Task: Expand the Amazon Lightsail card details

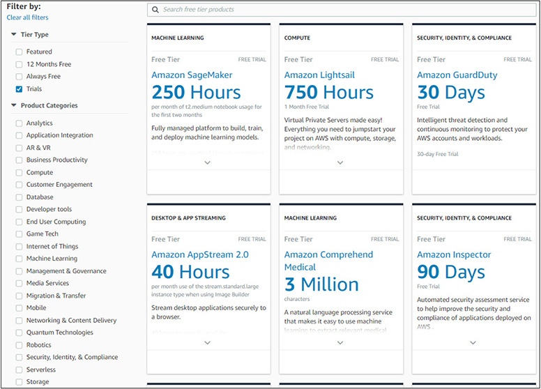Action: (x=340, y=162)
